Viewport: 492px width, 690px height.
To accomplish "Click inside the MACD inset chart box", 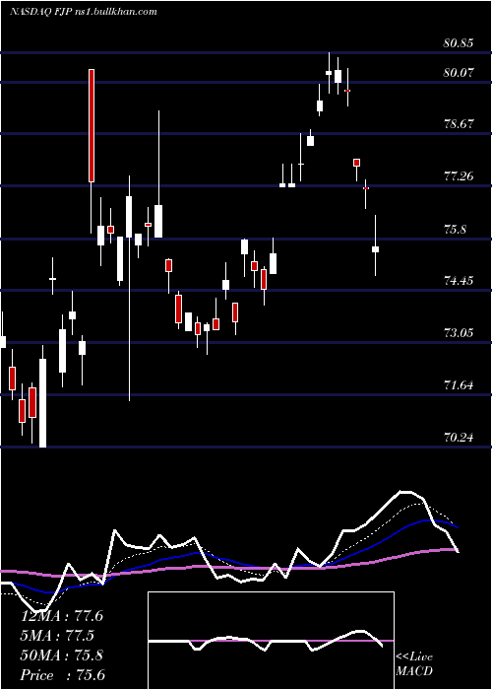I will coord(271,641).
